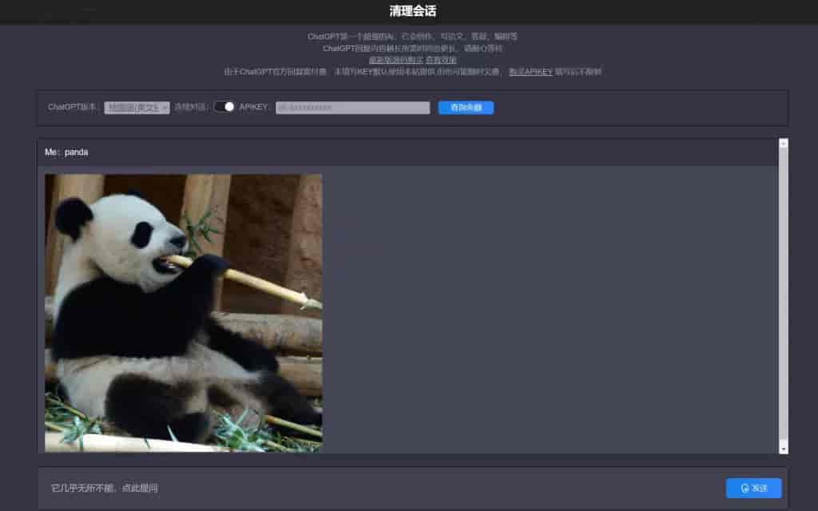
Task: Open the 最新资源的购买 link
Action: pyautogui.click(x=395, y=60)
